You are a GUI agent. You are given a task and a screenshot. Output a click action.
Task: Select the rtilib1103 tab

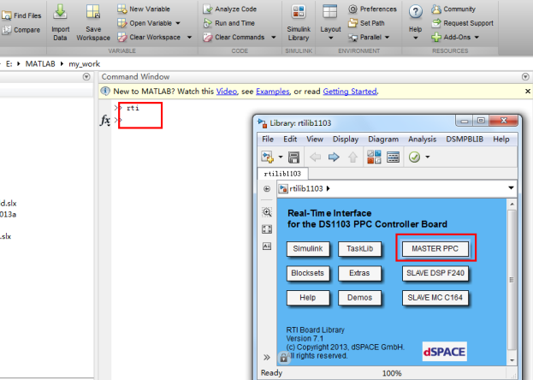(x=282, y=174)
